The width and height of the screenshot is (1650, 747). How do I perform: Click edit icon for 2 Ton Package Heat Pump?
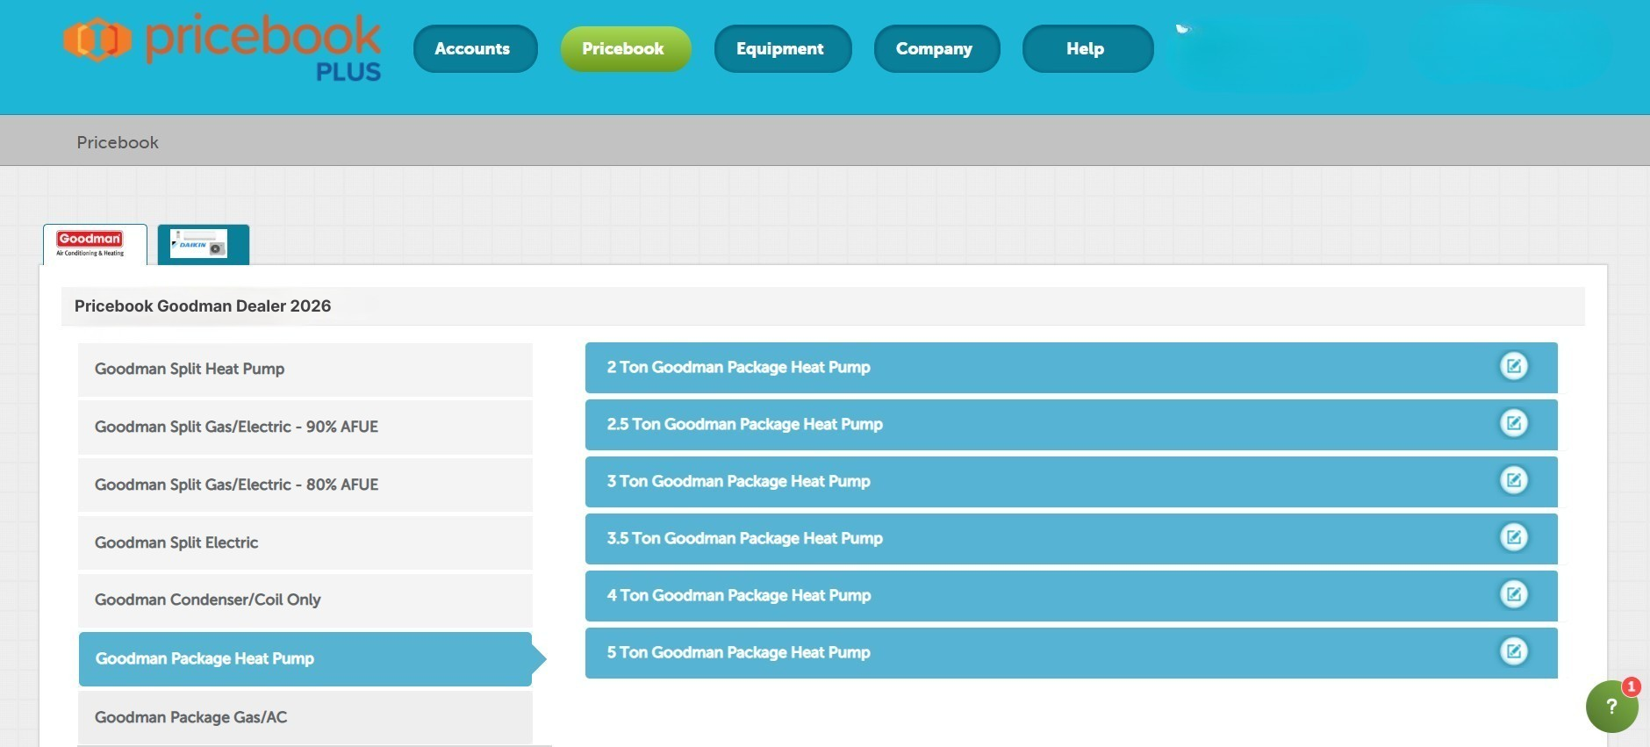(1513, 366)
